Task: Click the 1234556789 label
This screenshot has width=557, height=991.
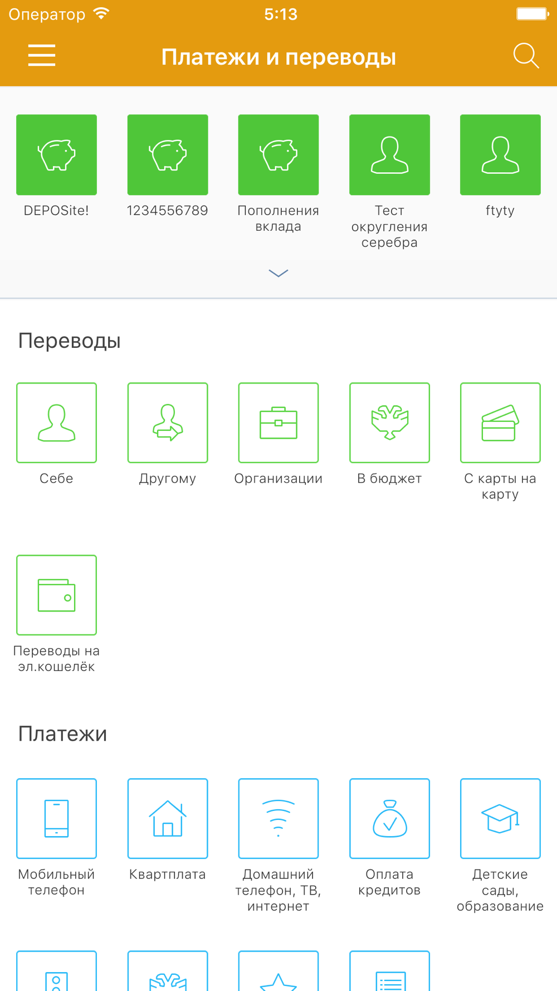Action: pyautogui.click(x=168, y=211)
